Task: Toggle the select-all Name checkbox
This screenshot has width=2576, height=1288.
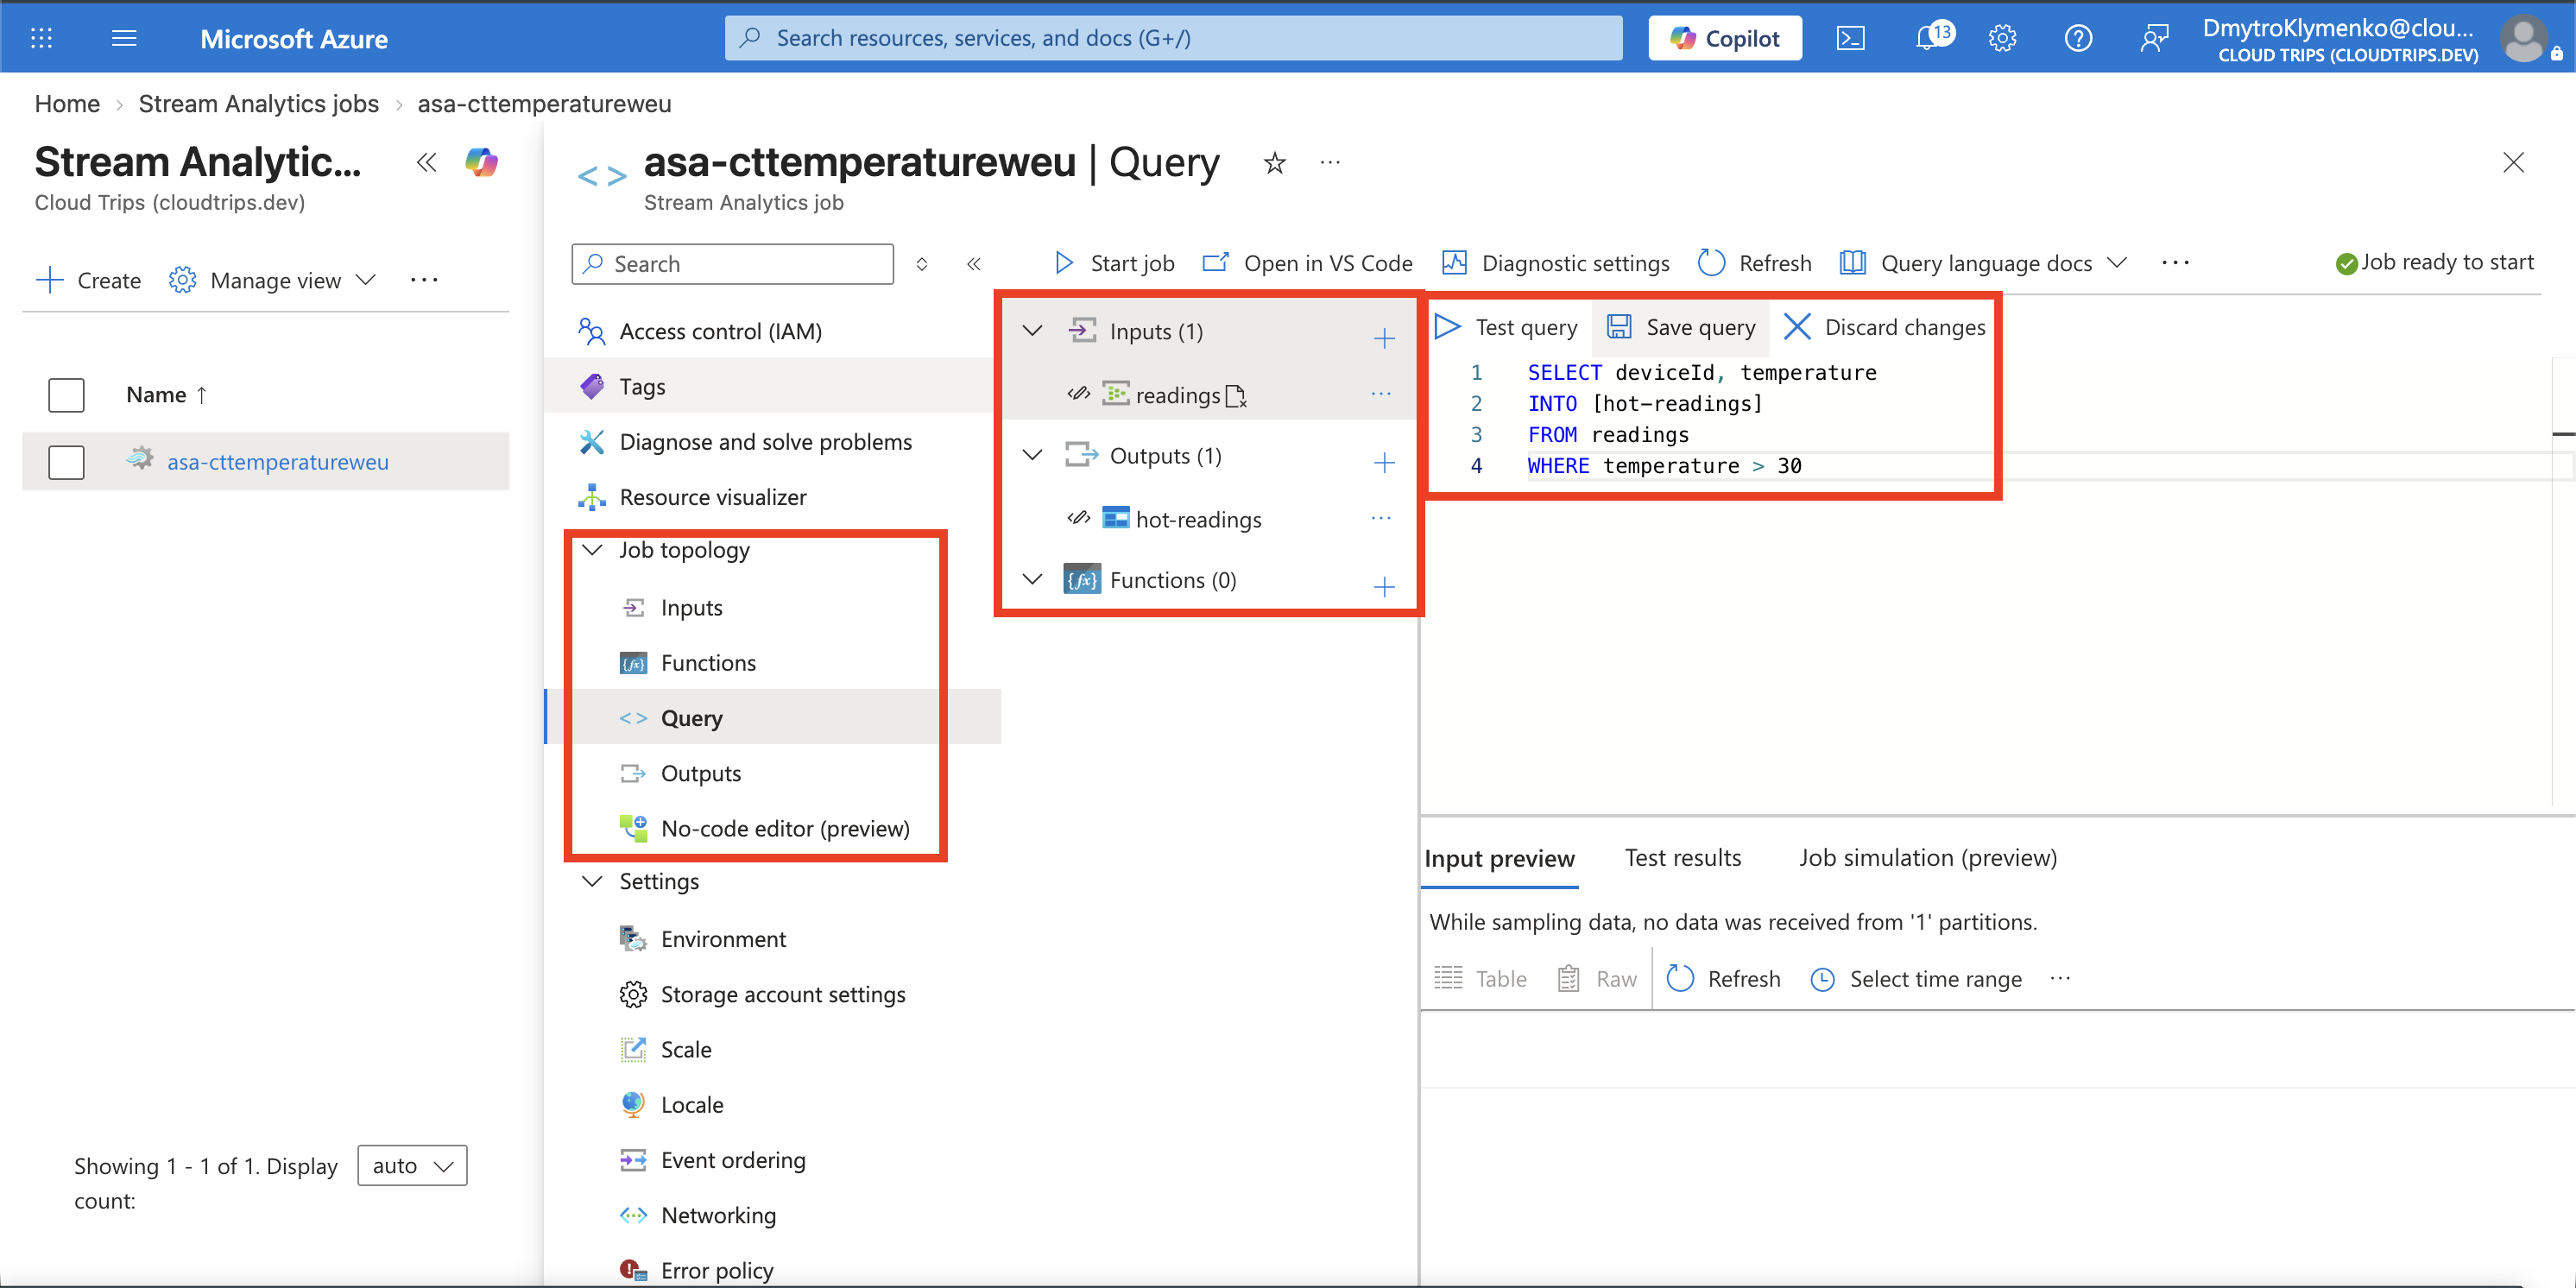Action: tap(66, 395)
